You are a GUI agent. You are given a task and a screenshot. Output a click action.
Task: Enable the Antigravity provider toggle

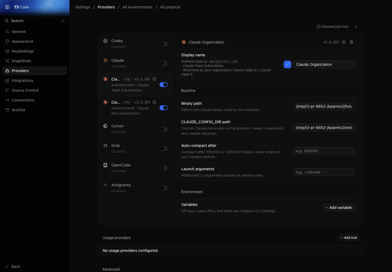click(x=164, y=188)
